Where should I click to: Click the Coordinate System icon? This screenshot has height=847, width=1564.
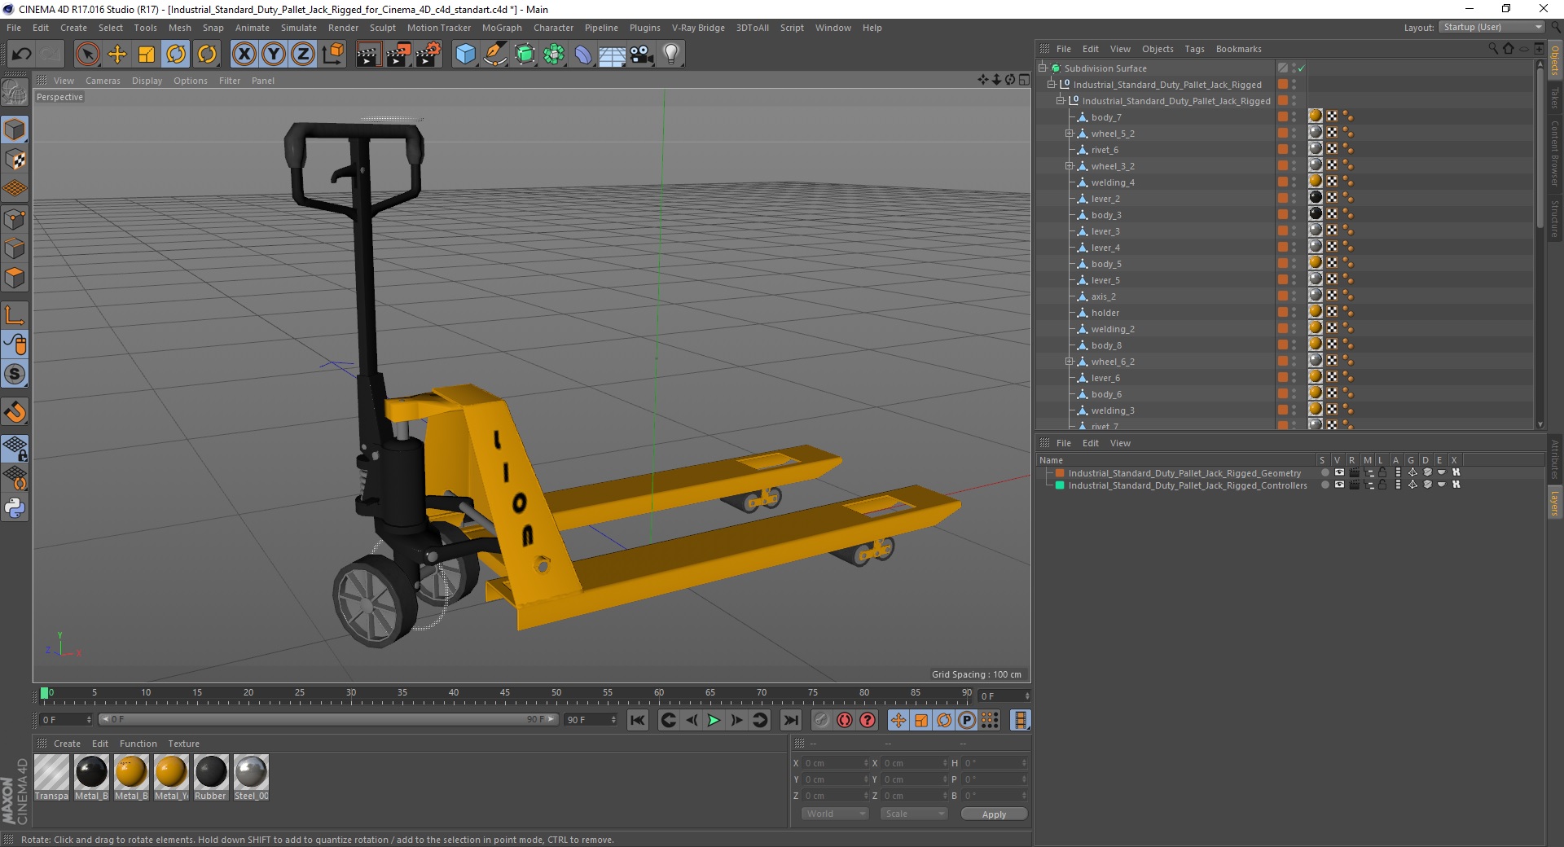332,55
